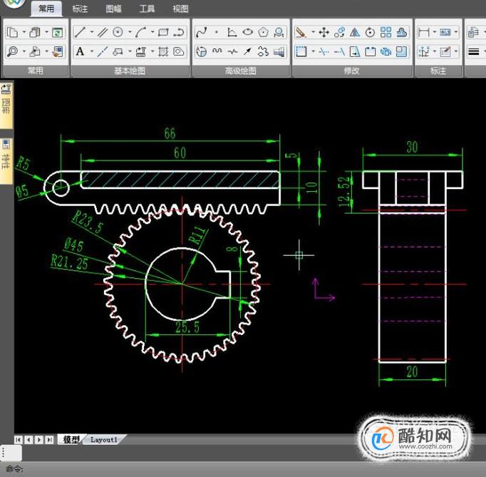The image size is (486, 477).
Task: Select the Polygon drawing tool
Action: [263, 32]
